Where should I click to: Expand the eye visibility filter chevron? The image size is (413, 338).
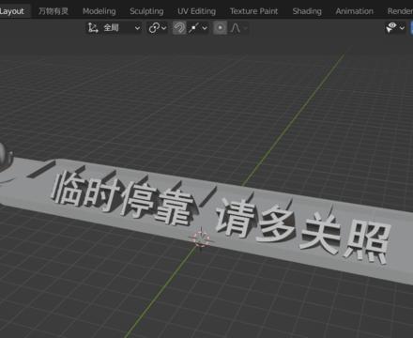402,28
